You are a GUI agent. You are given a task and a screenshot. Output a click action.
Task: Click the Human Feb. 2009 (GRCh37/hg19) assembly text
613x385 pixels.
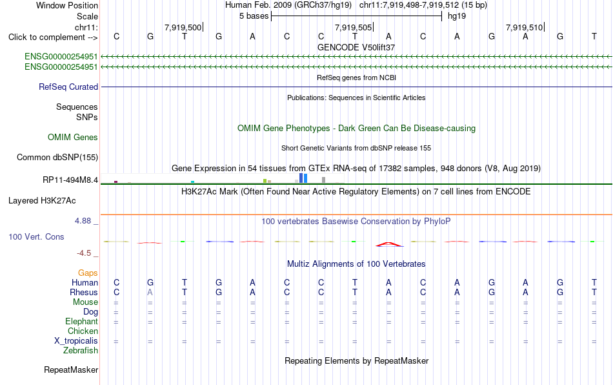[288, 5]
